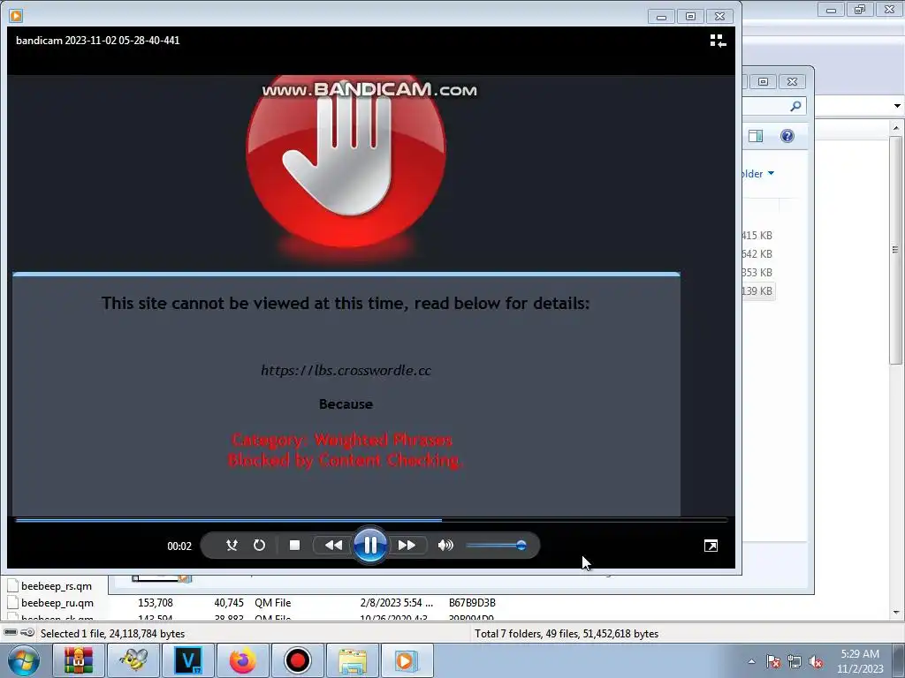This screenshot has height=678, width=905.
Task: Click the Explorer help question mark icon
Action: (x=787, y=136)
